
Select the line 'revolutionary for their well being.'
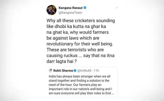coord(80,44)
